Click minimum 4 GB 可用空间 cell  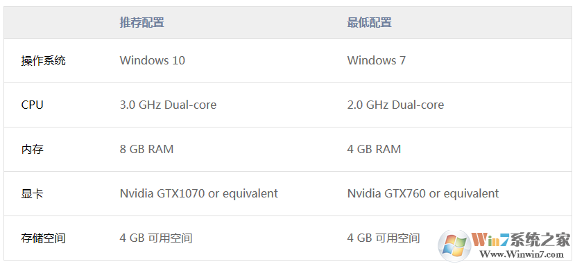tap(383, 238)
